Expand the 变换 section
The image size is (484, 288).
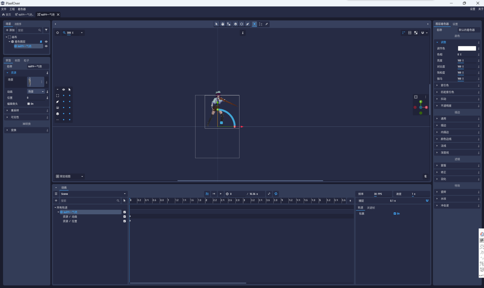tap(26, 130)
